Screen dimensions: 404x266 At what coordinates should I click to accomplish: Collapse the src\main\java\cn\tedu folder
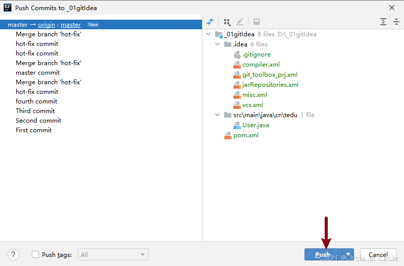(x=218, y=115)
